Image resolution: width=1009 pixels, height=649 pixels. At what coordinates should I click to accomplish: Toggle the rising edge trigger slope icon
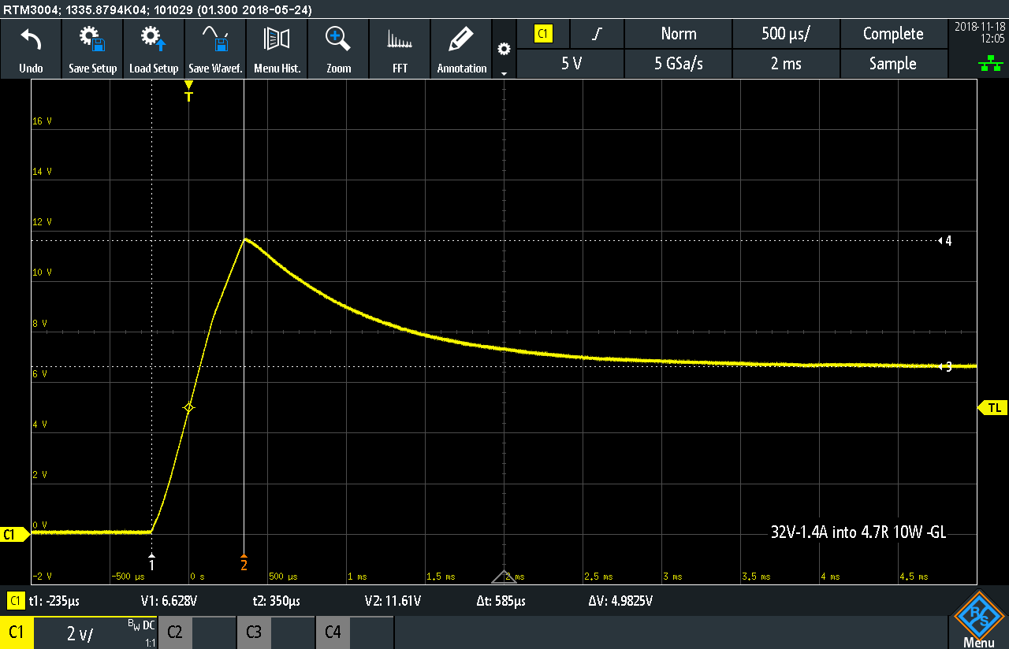pyautogui.click(x=597, y=34)
